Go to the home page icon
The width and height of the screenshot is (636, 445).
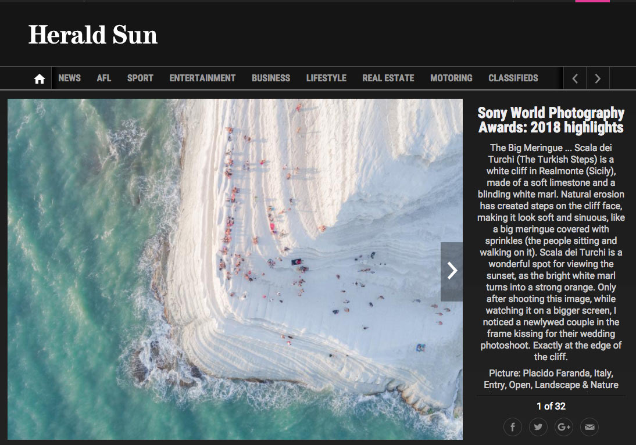click(x=40, y=78)
